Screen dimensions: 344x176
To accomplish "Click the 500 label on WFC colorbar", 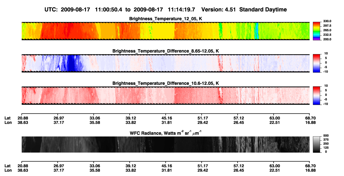I will tap(326, 136).
